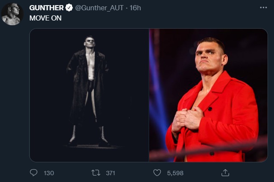Image resolution: width=274 pixels, height=182 pixels.
Task: Click the verified badge next to GUNTHER
Action: tap(69, 8)
